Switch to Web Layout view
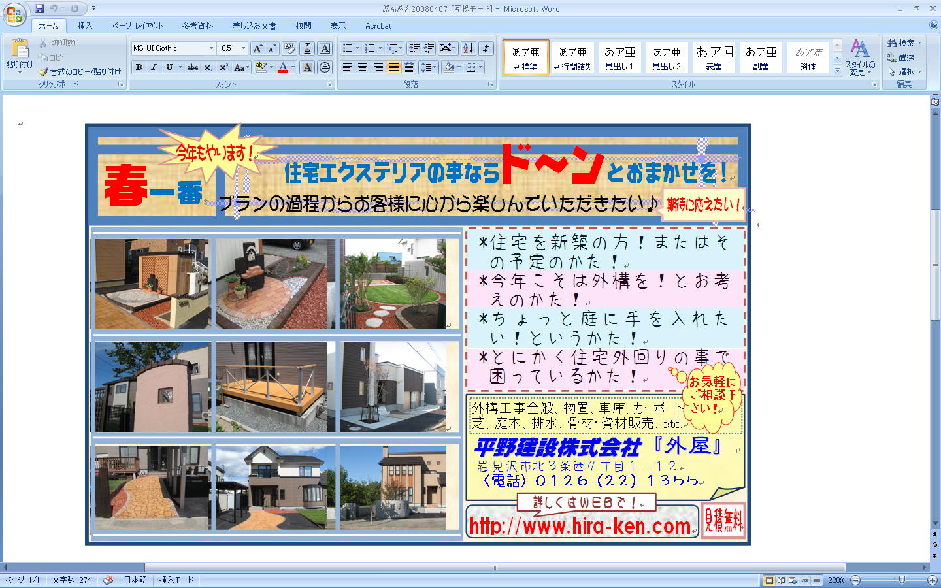This screenshot has width=941, height=588. [793, 580]
